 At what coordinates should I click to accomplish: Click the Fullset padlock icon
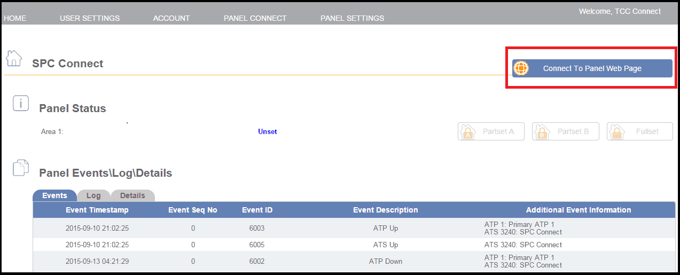click(x=617, y=131)
